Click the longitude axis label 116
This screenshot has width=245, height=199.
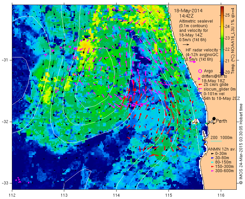(221, 195)
